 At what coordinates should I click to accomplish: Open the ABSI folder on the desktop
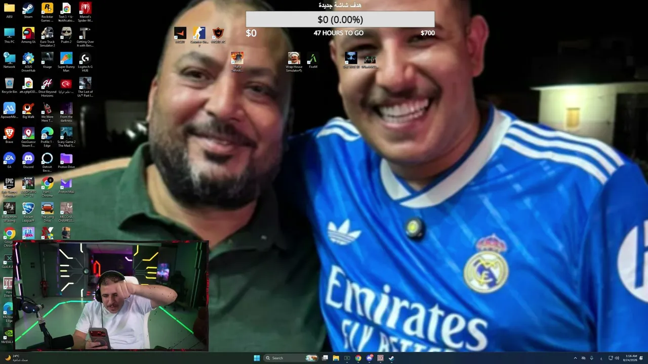(9, 11)
